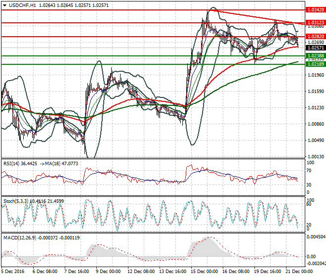326x277 pixels.
Task: Click the MACD -0.002042 scale value
Action: [316, 264]
